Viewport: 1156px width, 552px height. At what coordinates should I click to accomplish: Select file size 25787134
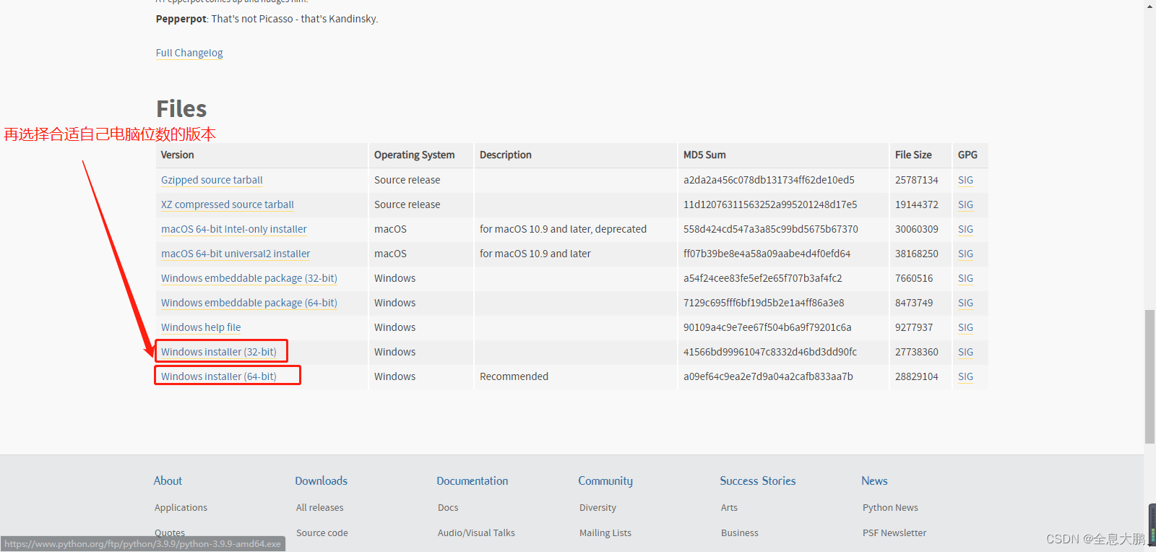(917, 180)
